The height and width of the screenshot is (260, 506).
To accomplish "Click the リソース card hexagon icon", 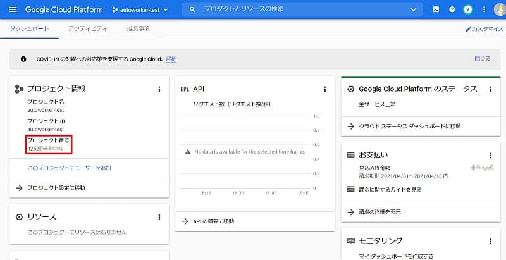I will pyautogui.click(x=20, y=217).
